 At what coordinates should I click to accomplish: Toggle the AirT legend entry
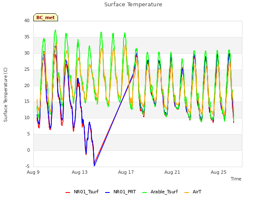193,192
